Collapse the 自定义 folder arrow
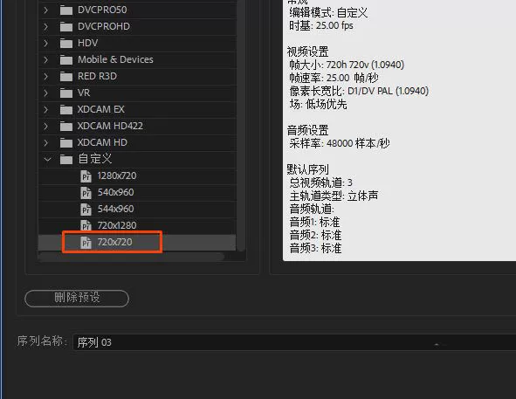This screenshot has width=516, height=399. (47, 160)
